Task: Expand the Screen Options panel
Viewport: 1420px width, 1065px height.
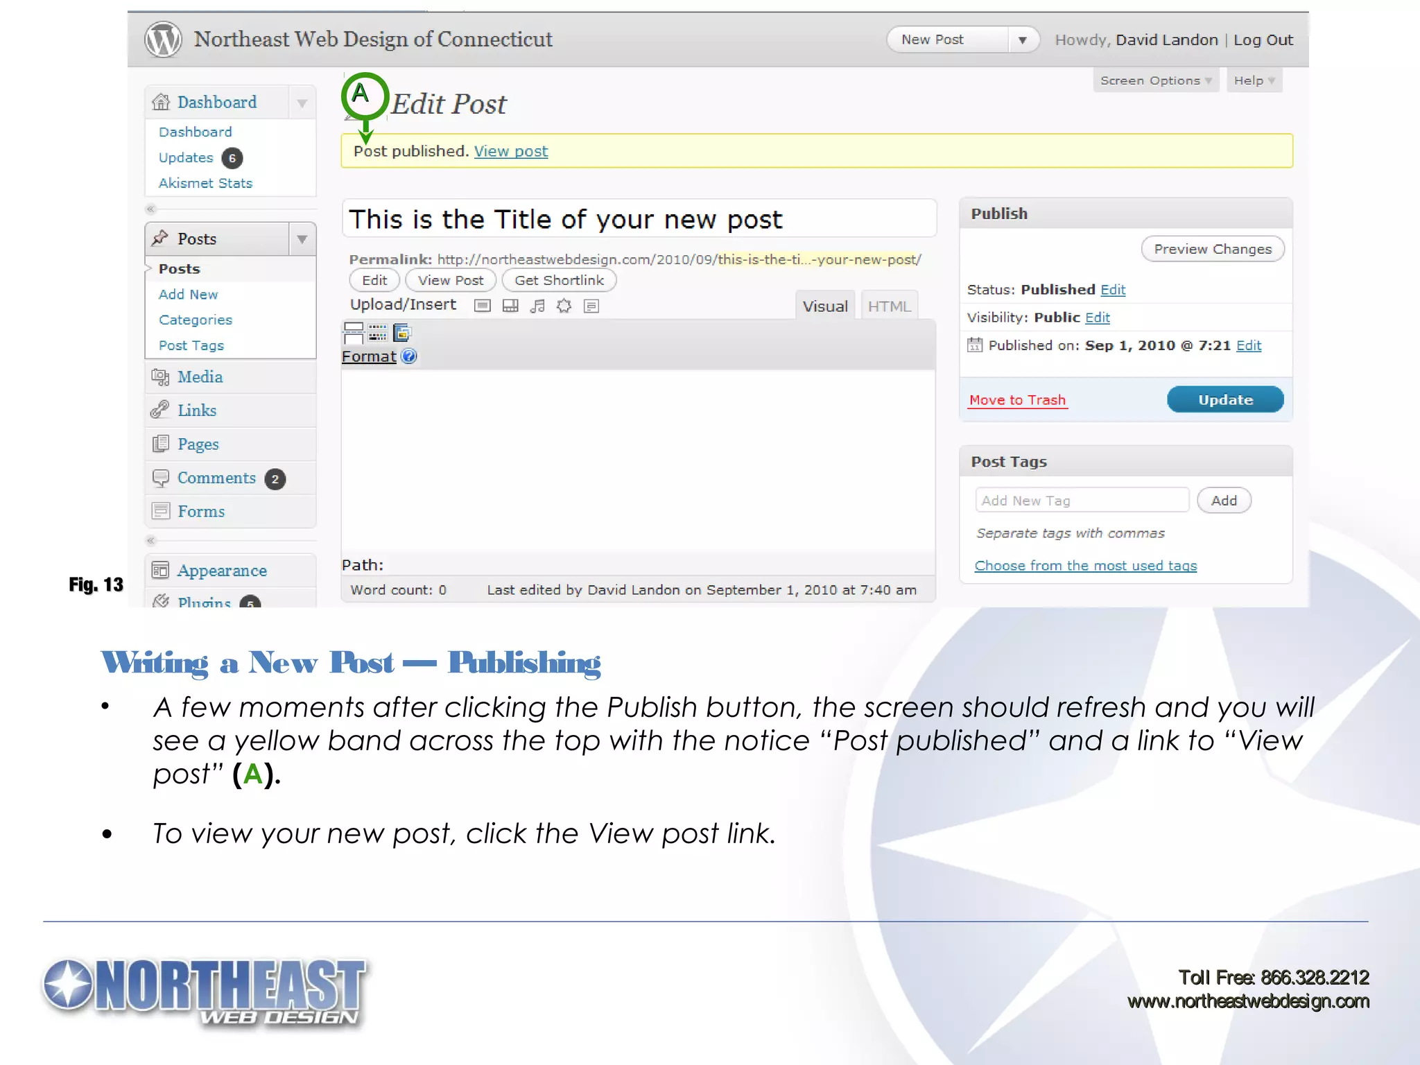Action: pyautogui.click(x=1156, y=80)
